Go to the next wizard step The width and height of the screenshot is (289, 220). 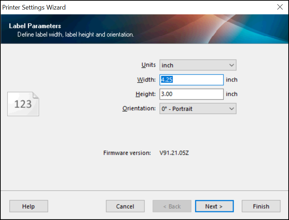(x=214, y=206)
